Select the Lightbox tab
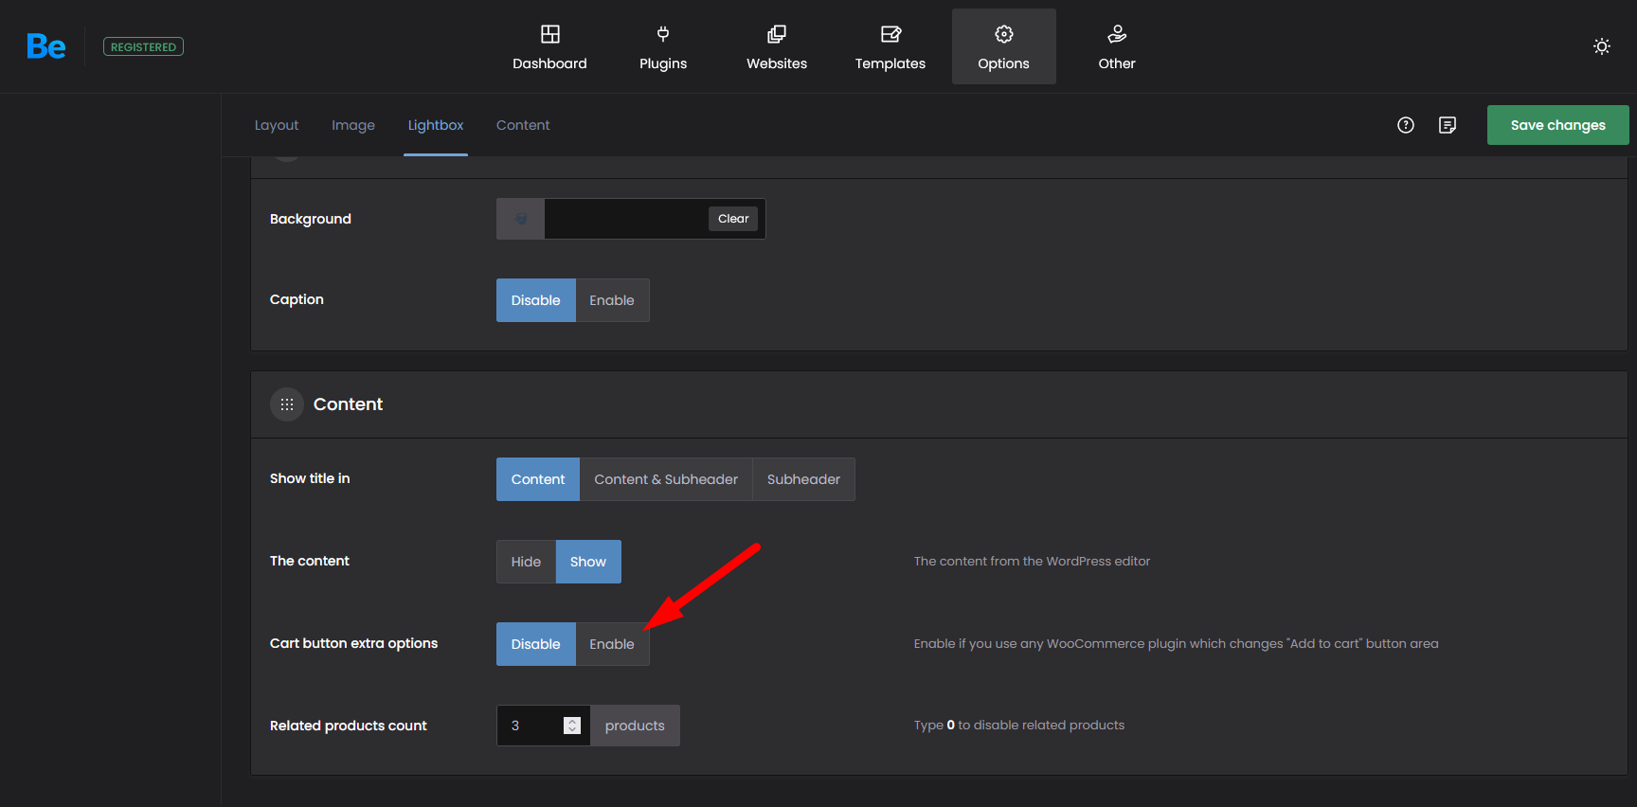 (436, 125)
